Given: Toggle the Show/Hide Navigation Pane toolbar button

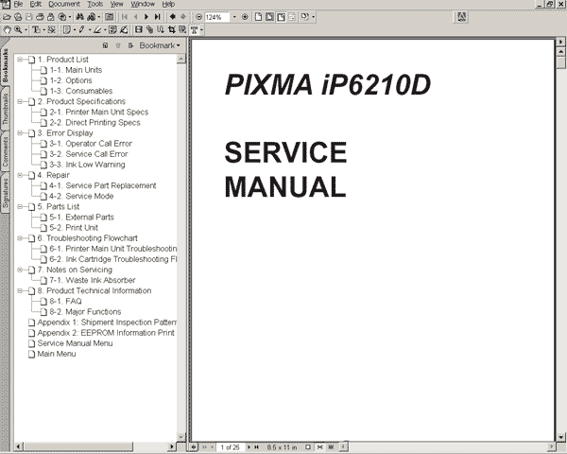Looking at the screenshot, I should 110,17.
